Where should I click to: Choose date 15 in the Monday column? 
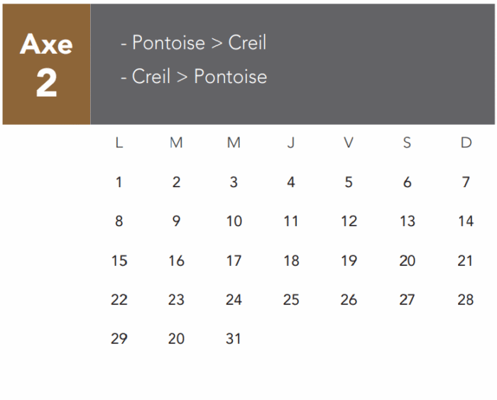pyautogui.click(x=119, y=261)
